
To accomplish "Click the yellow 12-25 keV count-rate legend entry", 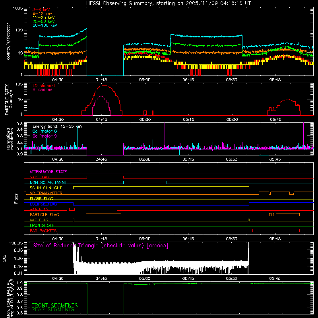I will 44,17.
